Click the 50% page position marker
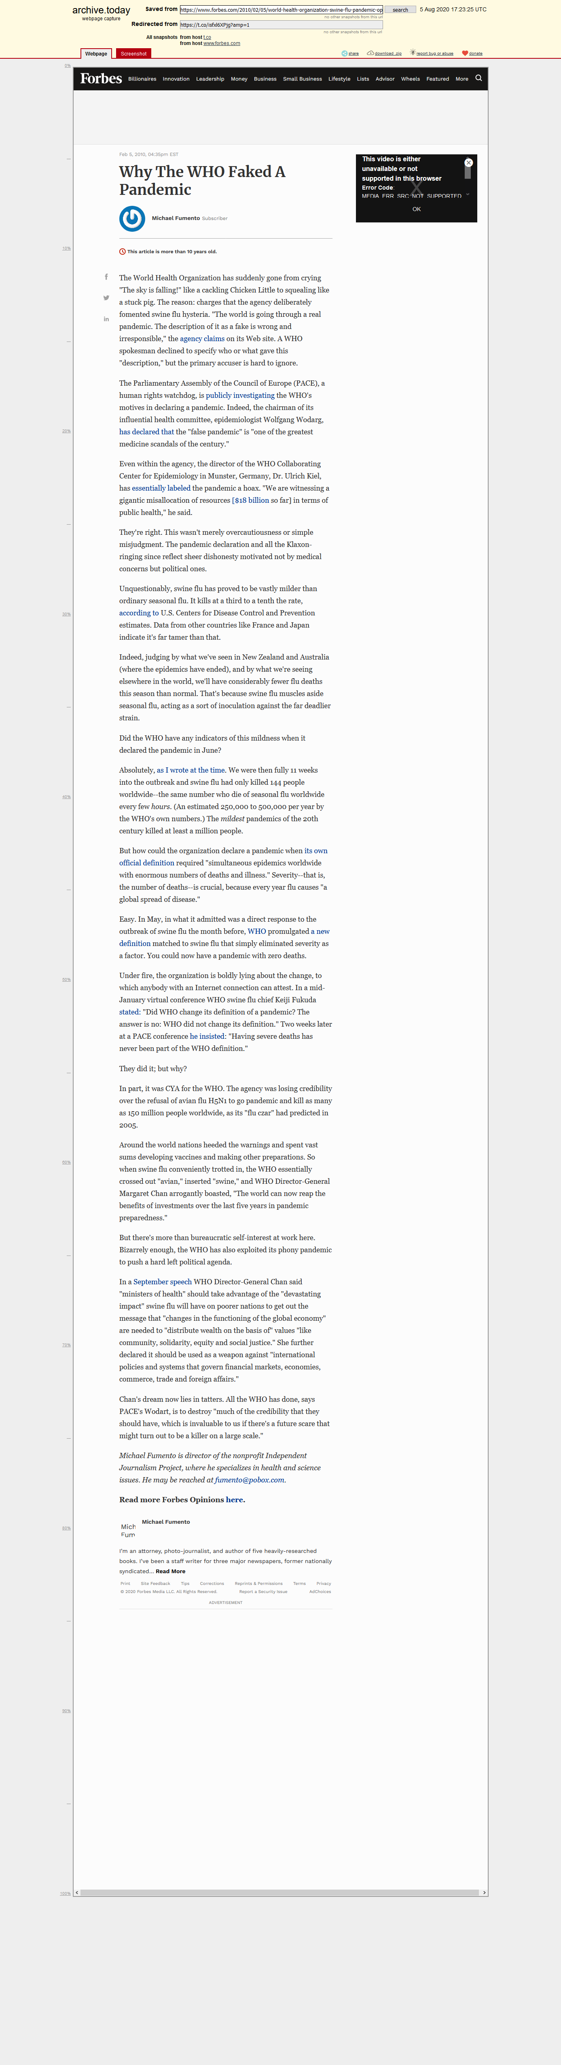This screenshot has height=2065, width=561. [66, 980]
